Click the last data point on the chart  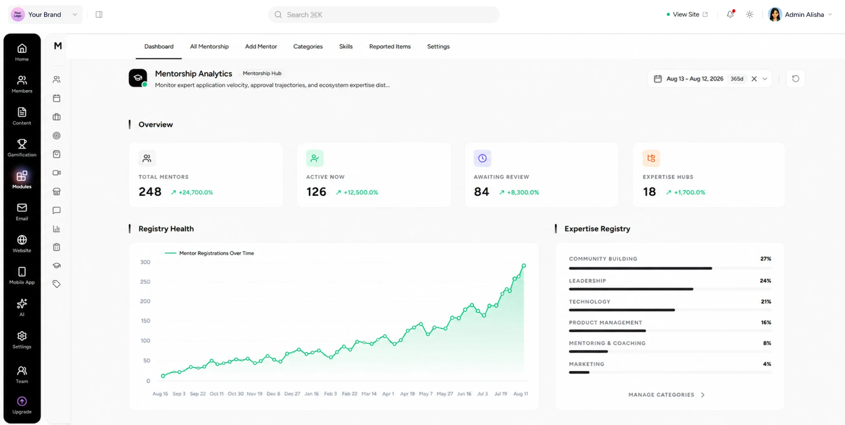pos(524,265)
